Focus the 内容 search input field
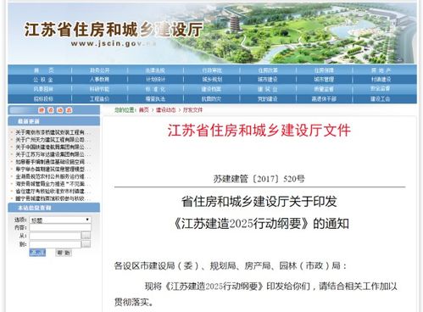This screenshot has width=423, height=312. coord(60,227)
